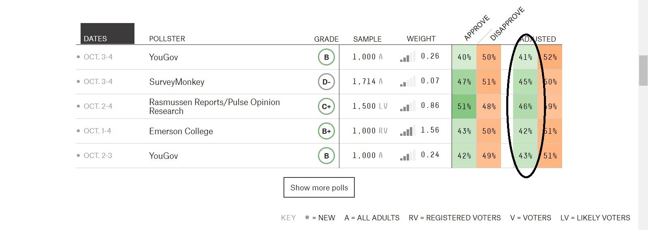Click the weight bars icon beside 0.86
Image resolution: width=648 pixels, height=230 pixels.
pyautogui.click(x=407, y=106)
